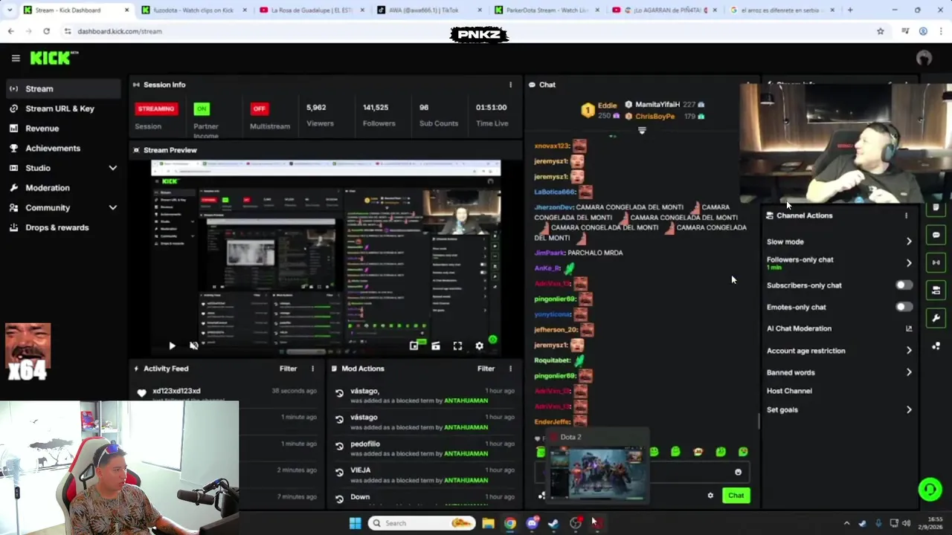Screen dimensions: 952x535
Task: Reload the page with browser refresh
Action: (x=46, y=31)
